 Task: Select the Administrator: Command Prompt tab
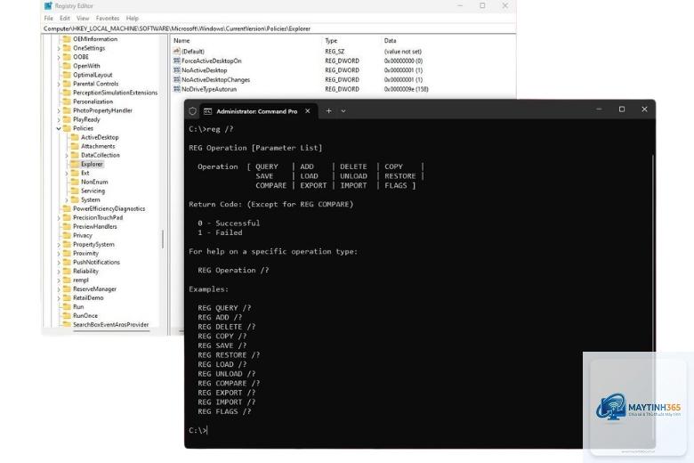point(257,111)
